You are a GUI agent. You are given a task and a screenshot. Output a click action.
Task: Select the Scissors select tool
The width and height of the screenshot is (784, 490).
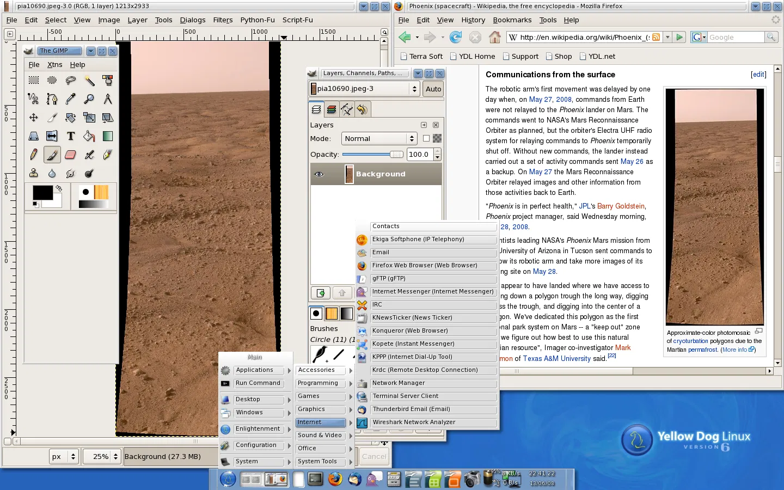pyautogui.click(x=34, y=99)
